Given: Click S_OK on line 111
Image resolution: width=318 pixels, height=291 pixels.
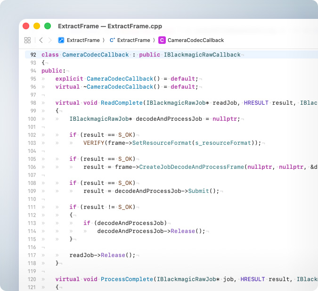Looking at the screenshot, I should click(125, 207).
